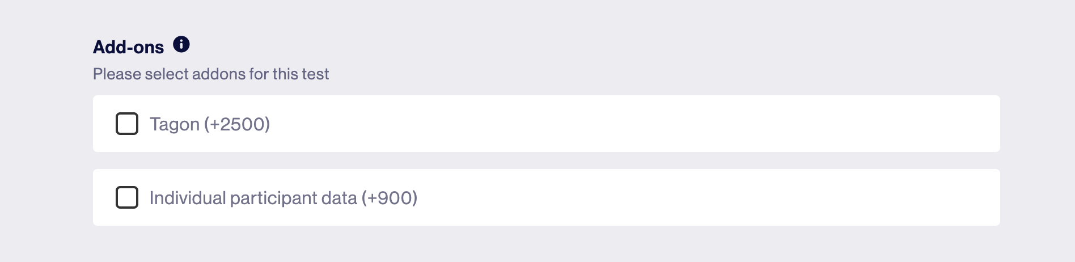
Task: Click empty area of Tagon option card
Action: (624, 124)
